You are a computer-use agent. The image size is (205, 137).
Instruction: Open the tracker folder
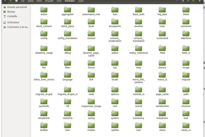(x=91, y=127)
